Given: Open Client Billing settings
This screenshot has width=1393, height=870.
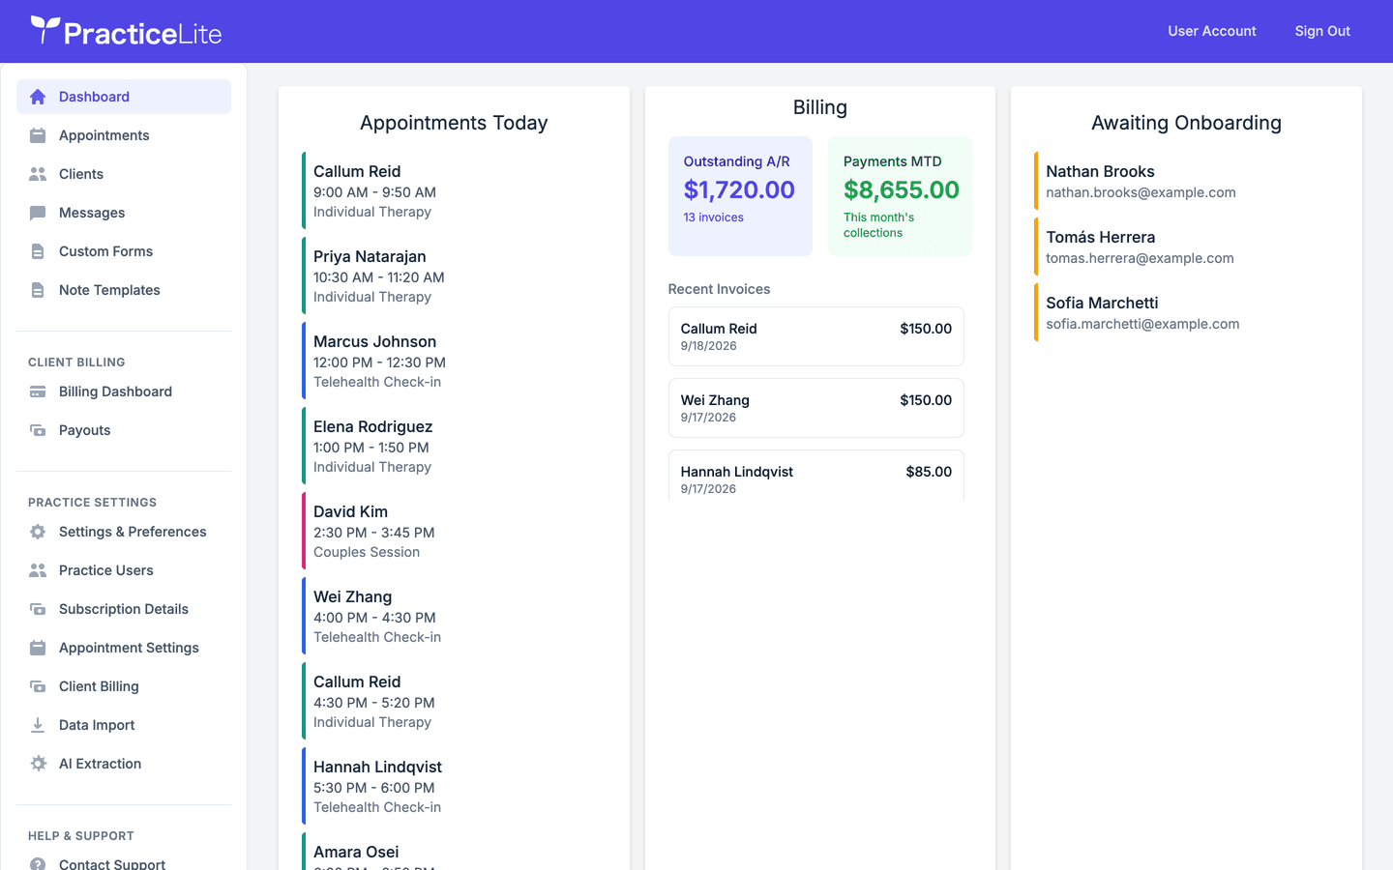Looking at the screenshot, I should [124, 686].
